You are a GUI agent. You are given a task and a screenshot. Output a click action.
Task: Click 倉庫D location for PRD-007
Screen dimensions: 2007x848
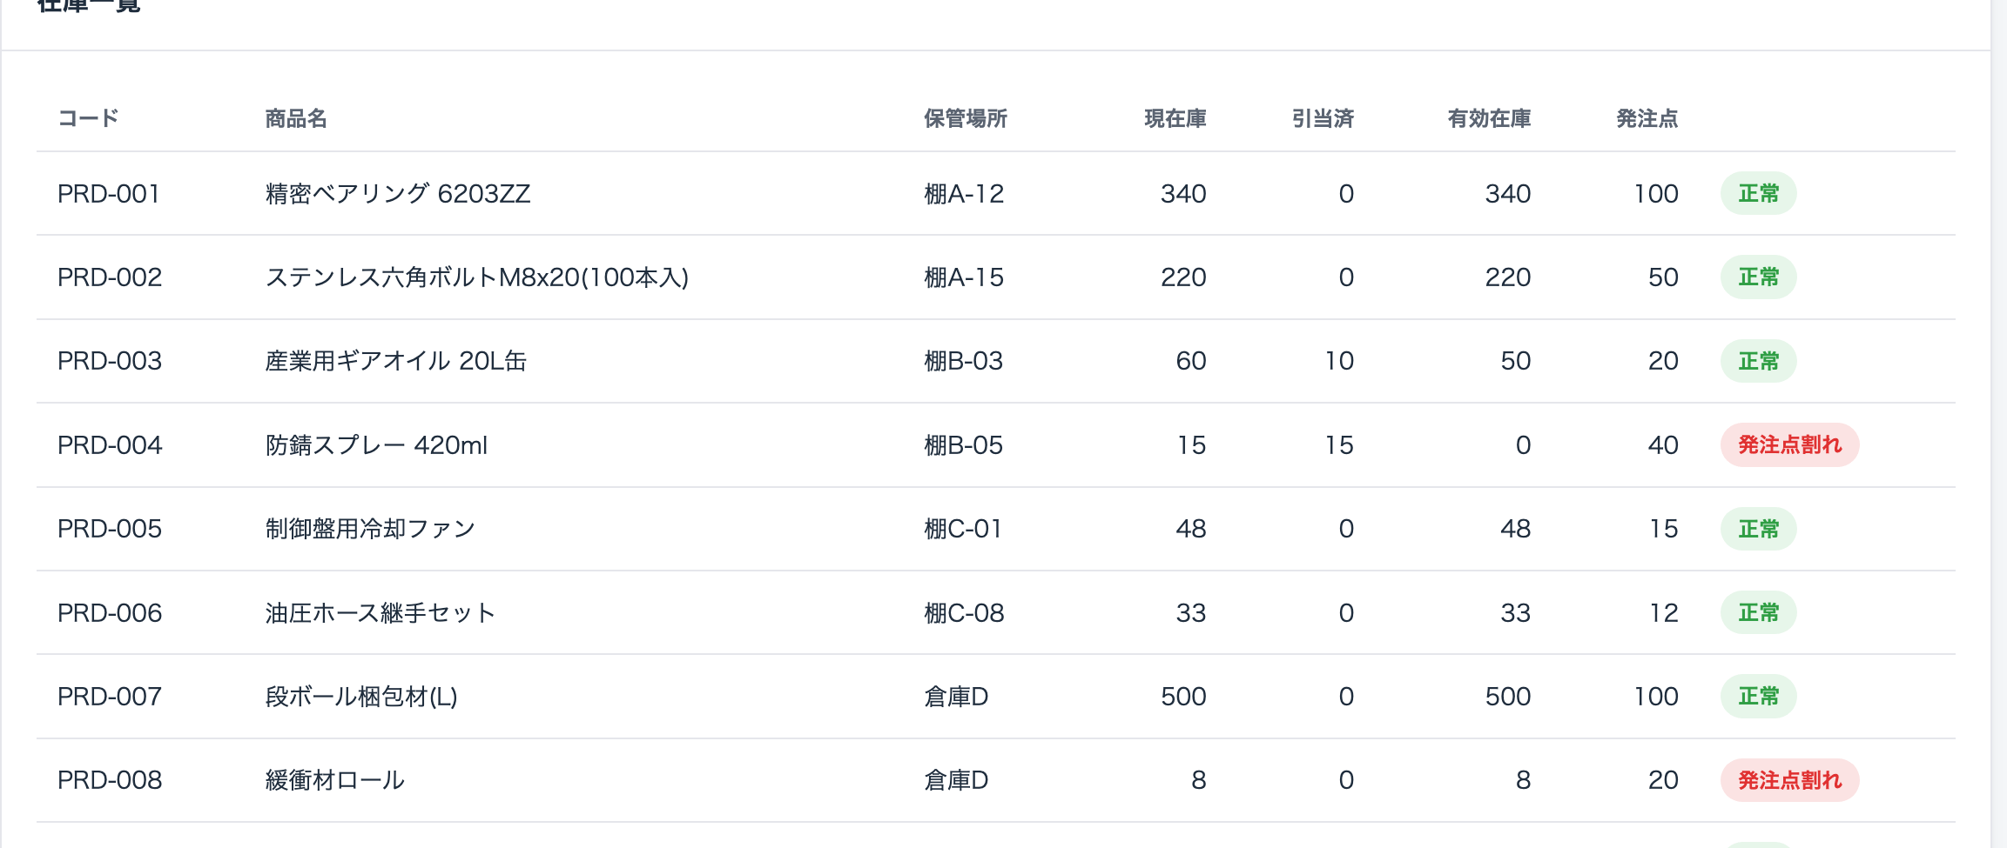956,697
